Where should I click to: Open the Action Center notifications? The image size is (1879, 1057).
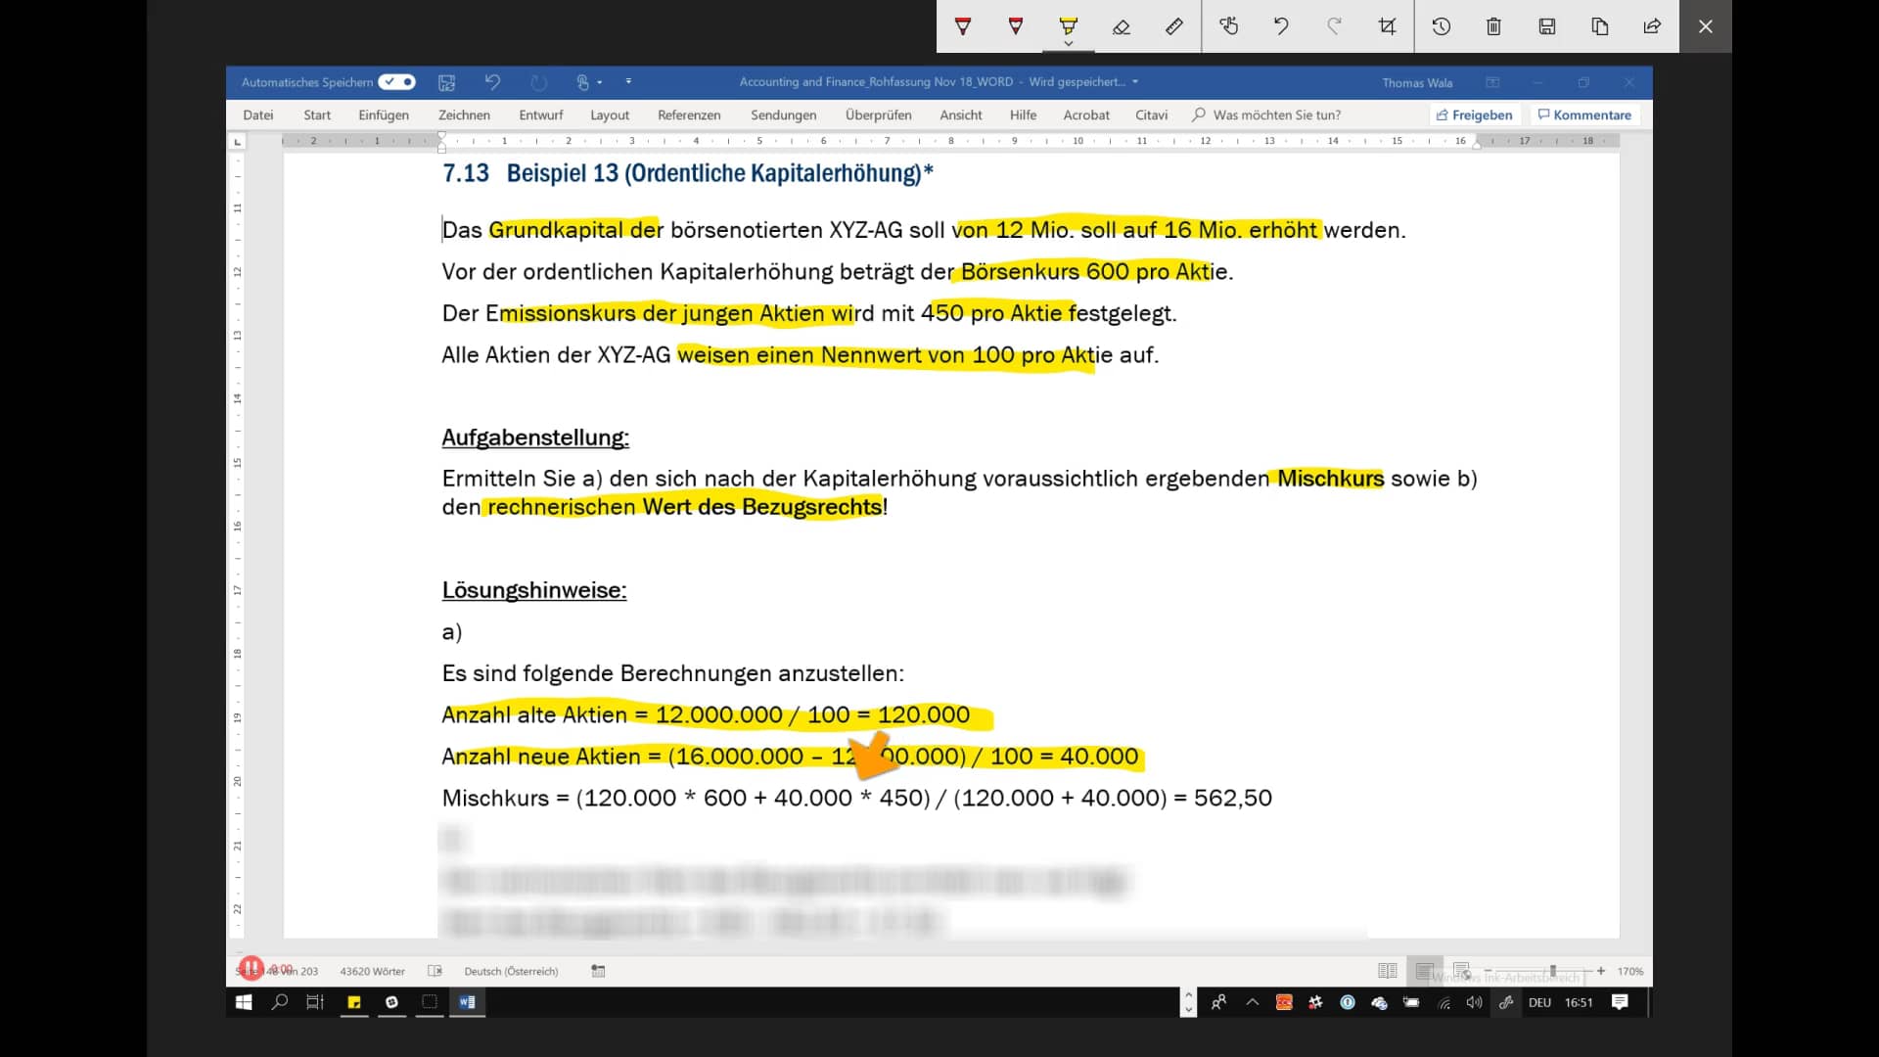(x=1621, y=1002)
